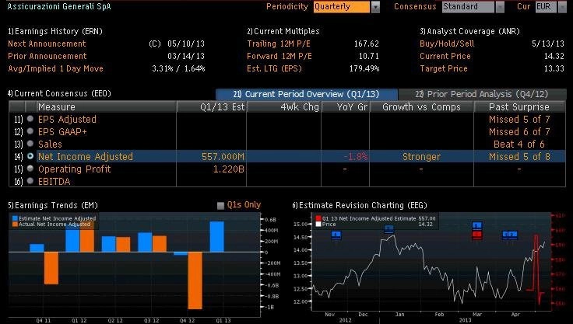This screenshot has height=324, width=573.
Task: Click the Past Surprise column header
Action: [519, 107]
